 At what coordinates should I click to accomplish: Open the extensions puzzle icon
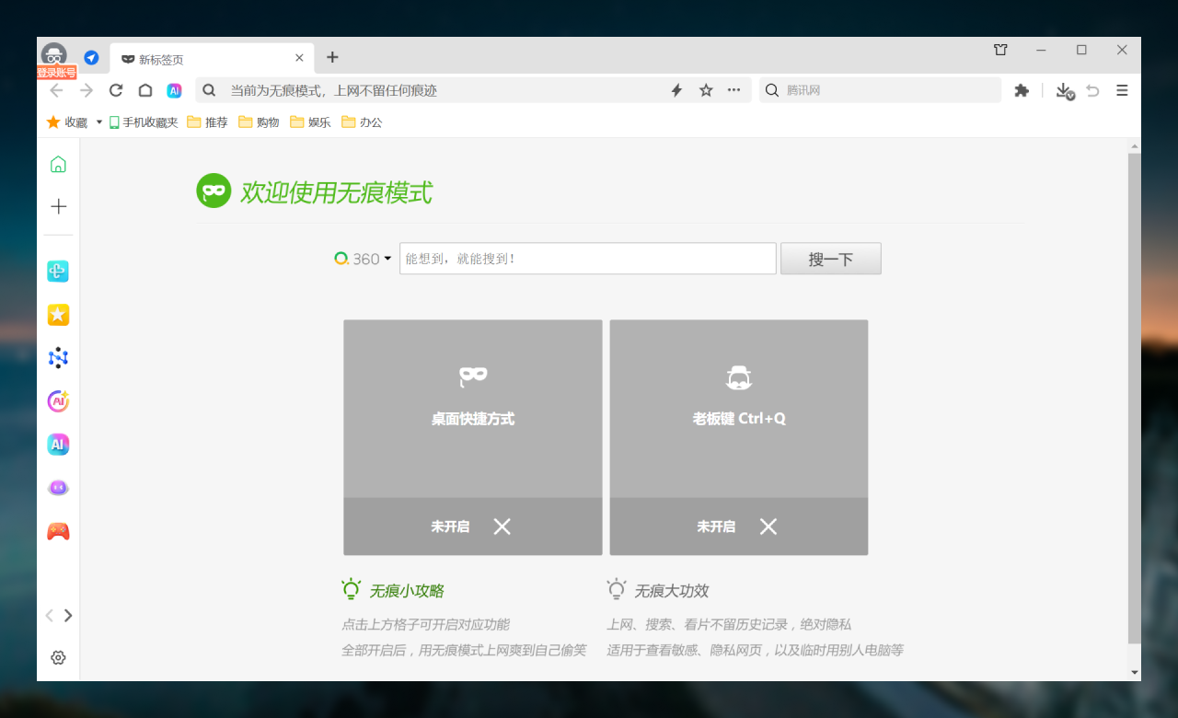(x=1021, y=90)
